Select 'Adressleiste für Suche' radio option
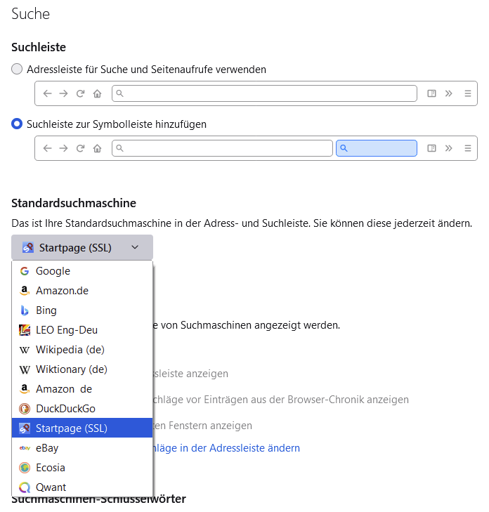489x512 pixels. point(18,70)
